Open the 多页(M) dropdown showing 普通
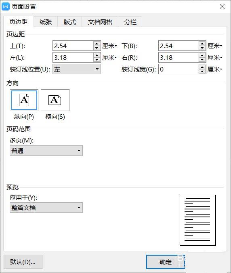Viewport: 231px width, 273px height. click(46, 151)
